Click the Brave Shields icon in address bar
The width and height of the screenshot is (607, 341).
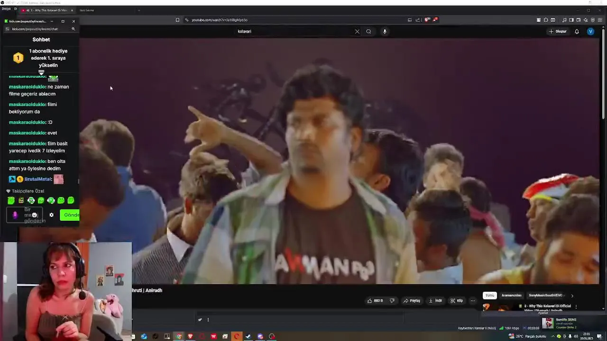427,20
